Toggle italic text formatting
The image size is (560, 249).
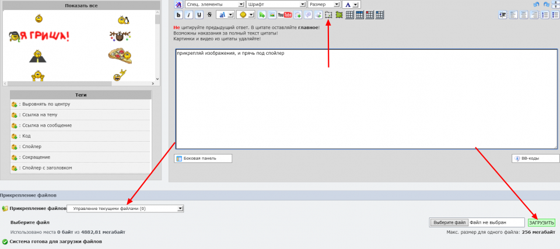[189, 15]
